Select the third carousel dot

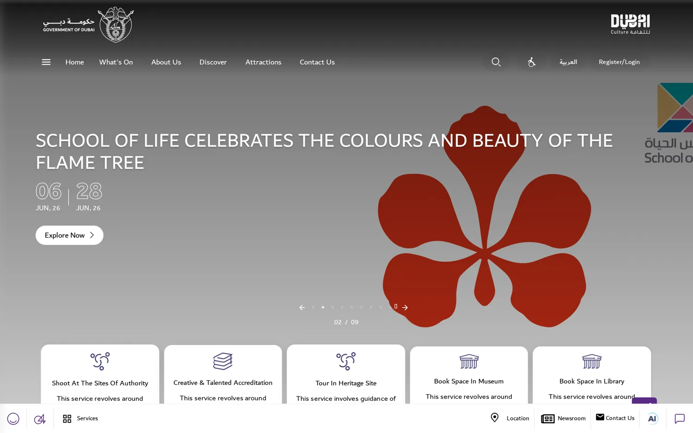coord(333,307)
